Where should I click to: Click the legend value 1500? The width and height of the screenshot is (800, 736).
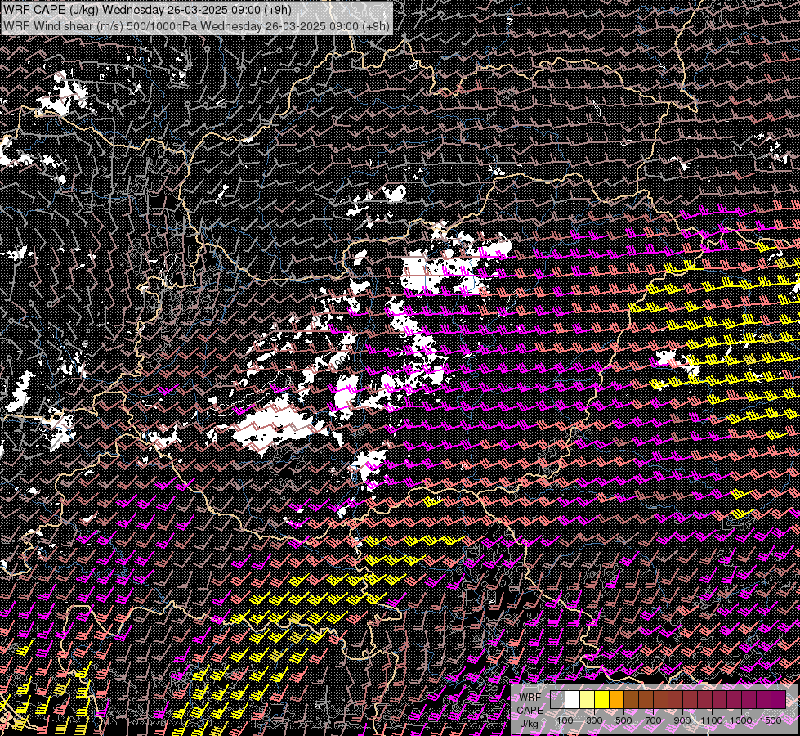[x=771, y=720]
